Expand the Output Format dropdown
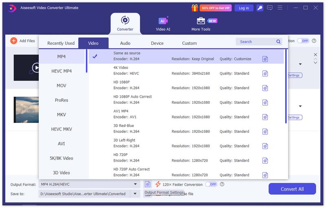This screenshot has width=326, height=208. click(135, 184)
